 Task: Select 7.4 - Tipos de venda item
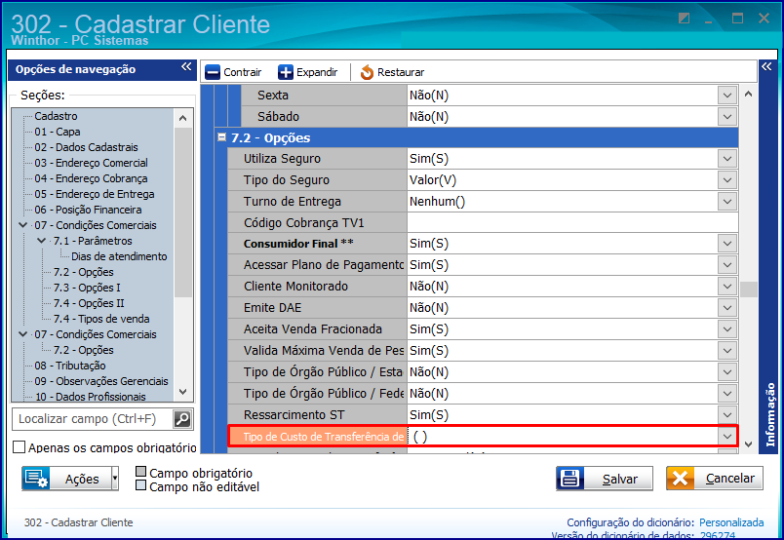point(101,319)
